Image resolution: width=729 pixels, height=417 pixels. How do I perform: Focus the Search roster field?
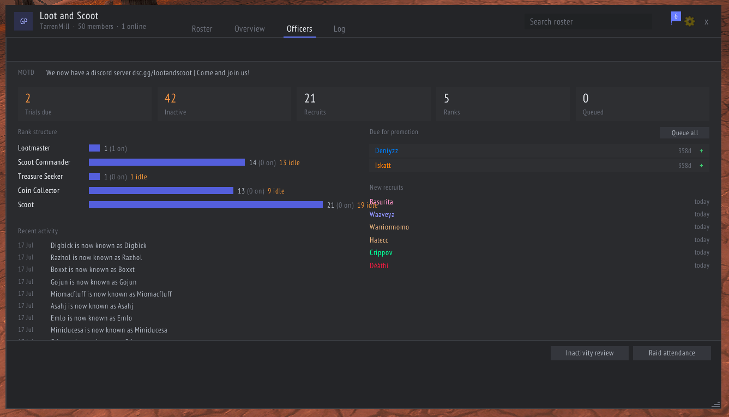pyautogui.click(x=588, y=22)
